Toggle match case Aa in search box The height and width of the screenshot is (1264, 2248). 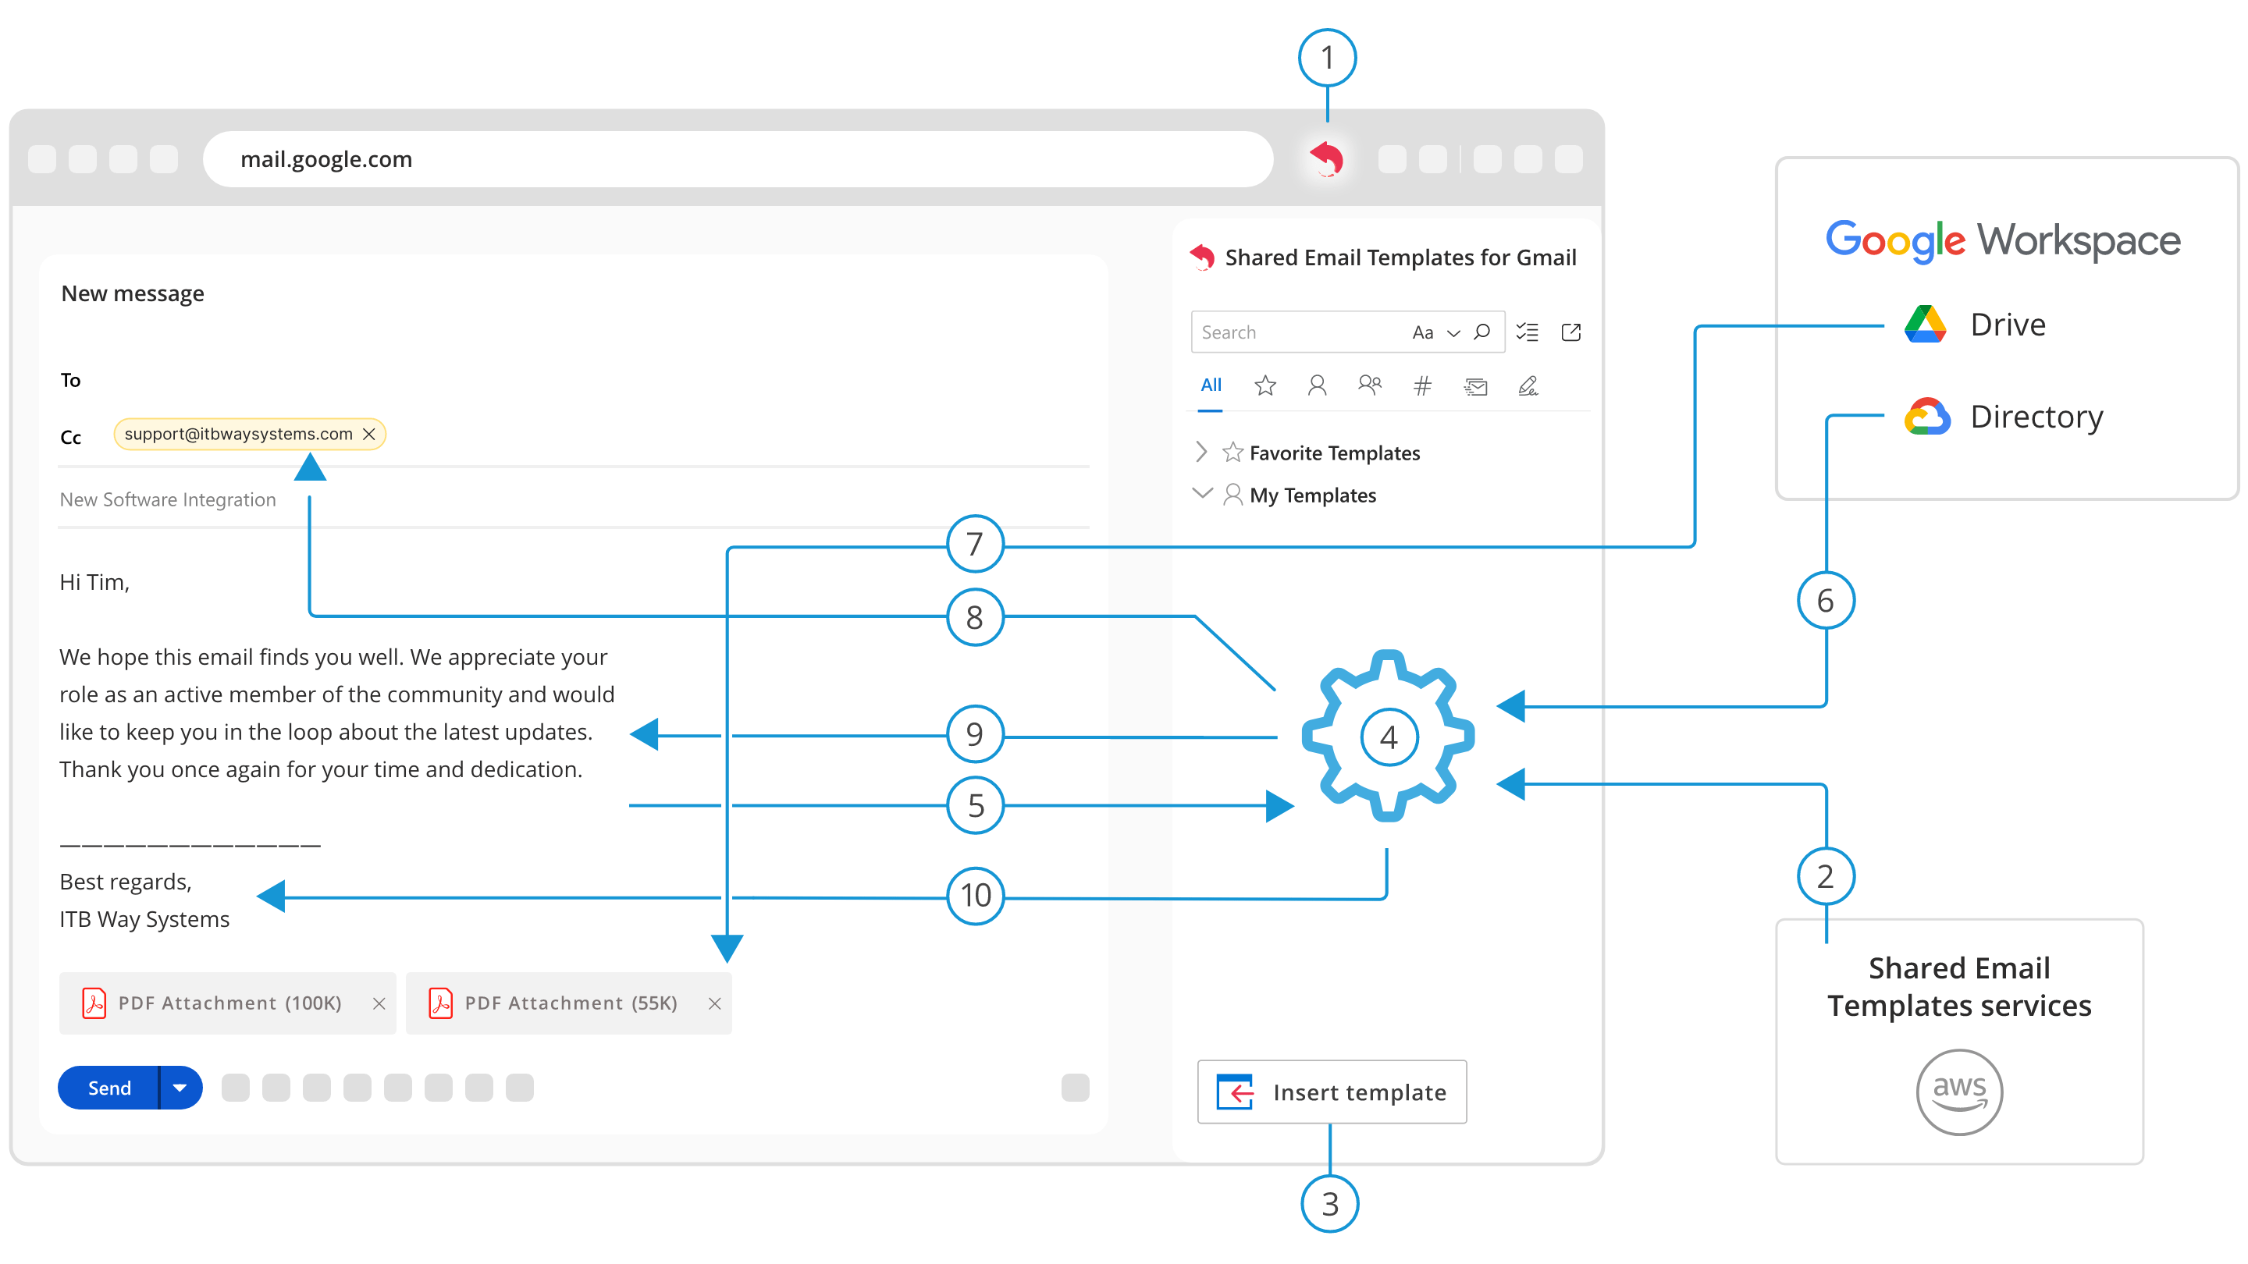(1422, 332)
